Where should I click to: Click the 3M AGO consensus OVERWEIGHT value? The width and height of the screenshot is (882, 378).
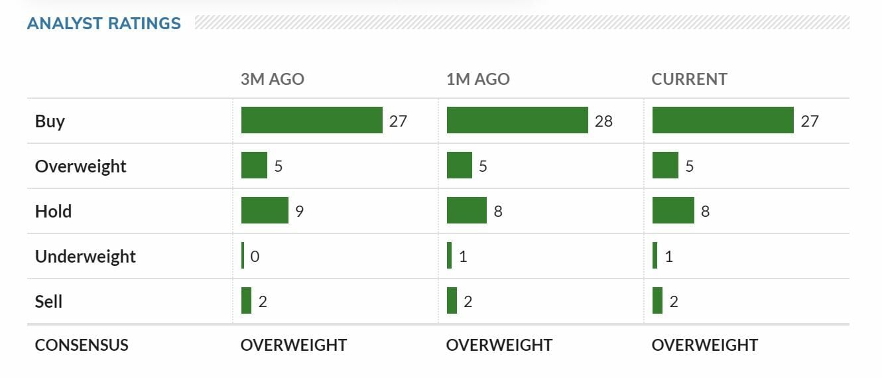(x=293, y=346)
